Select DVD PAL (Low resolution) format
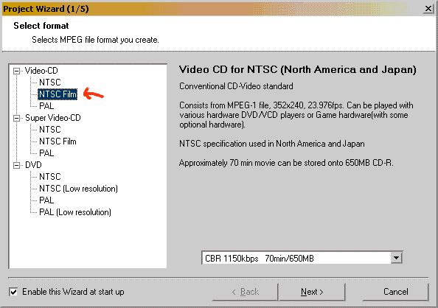Viewport: 438px width, 308px height. [75, 212]
